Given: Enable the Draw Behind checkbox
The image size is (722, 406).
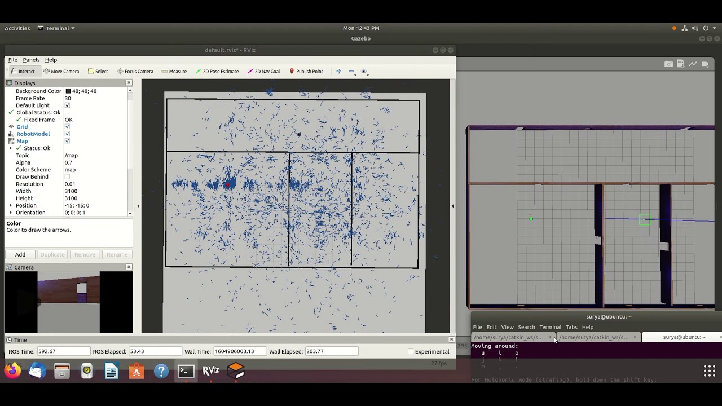Looking at the screenshot, I should tap(67, 177).
